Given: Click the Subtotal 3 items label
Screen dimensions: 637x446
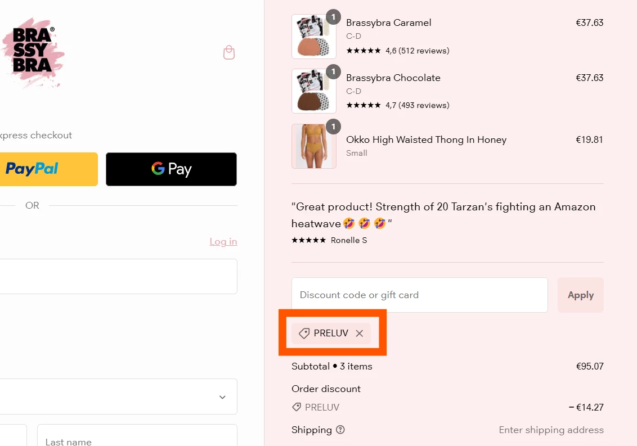Looking at the screenshot, I should pyautogui.click(x=332, y=366).
